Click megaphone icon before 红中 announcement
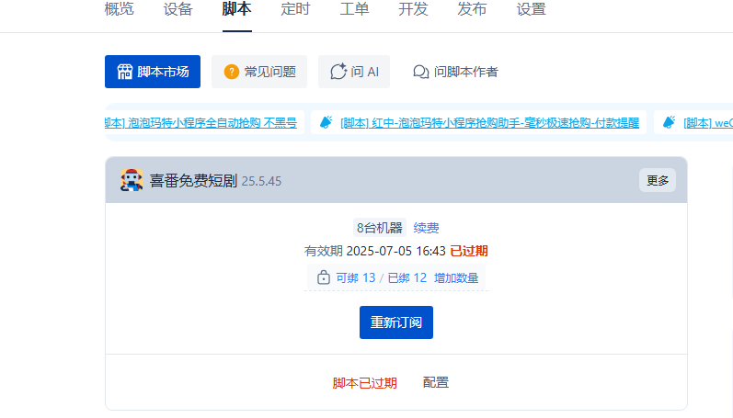The image size is (733, 418). click(326, 122)
